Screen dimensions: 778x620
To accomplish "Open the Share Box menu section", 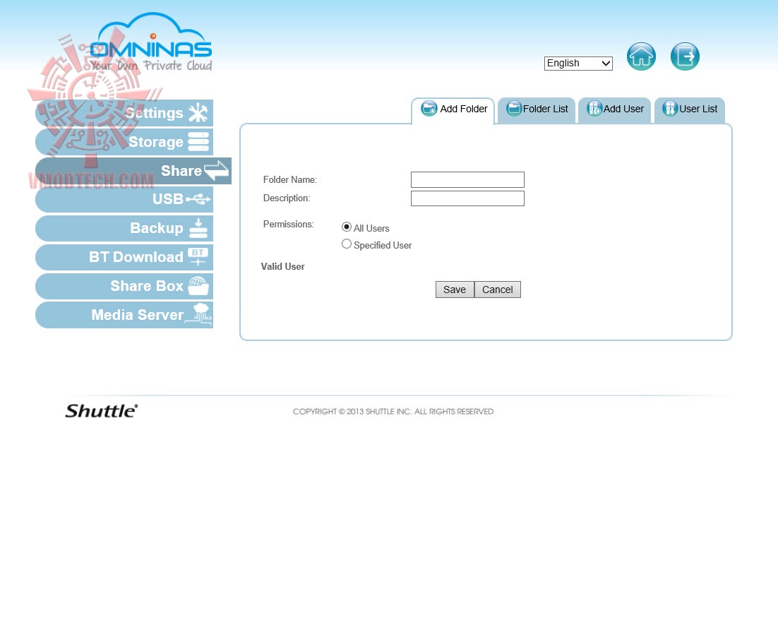I will (x=124, y=286).
